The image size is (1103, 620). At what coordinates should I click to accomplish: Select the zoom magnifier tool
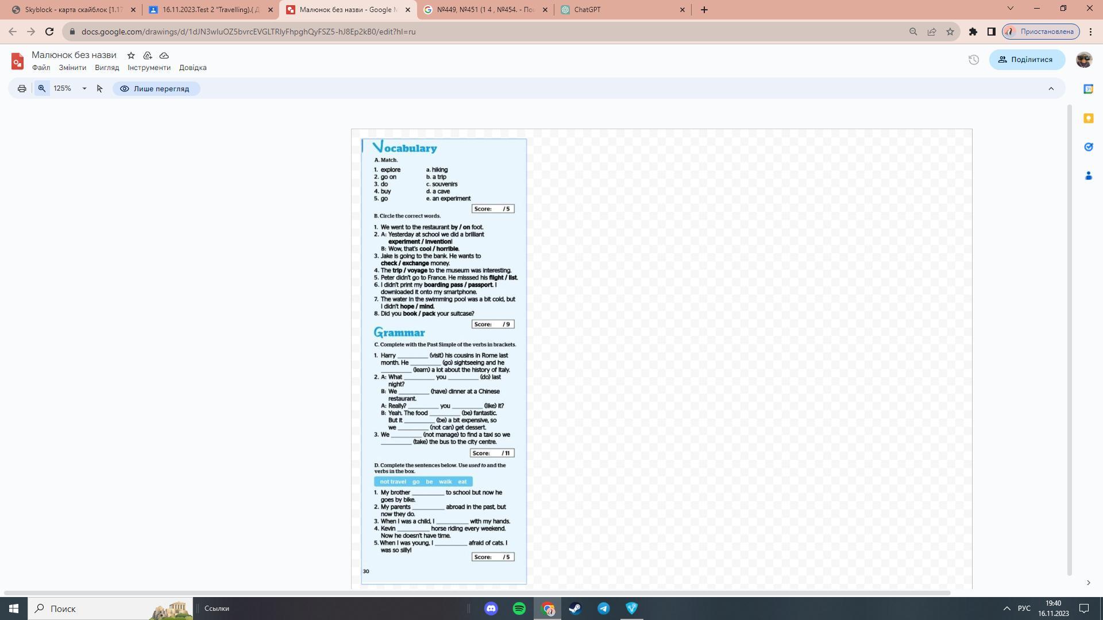[x=42, y=88]
